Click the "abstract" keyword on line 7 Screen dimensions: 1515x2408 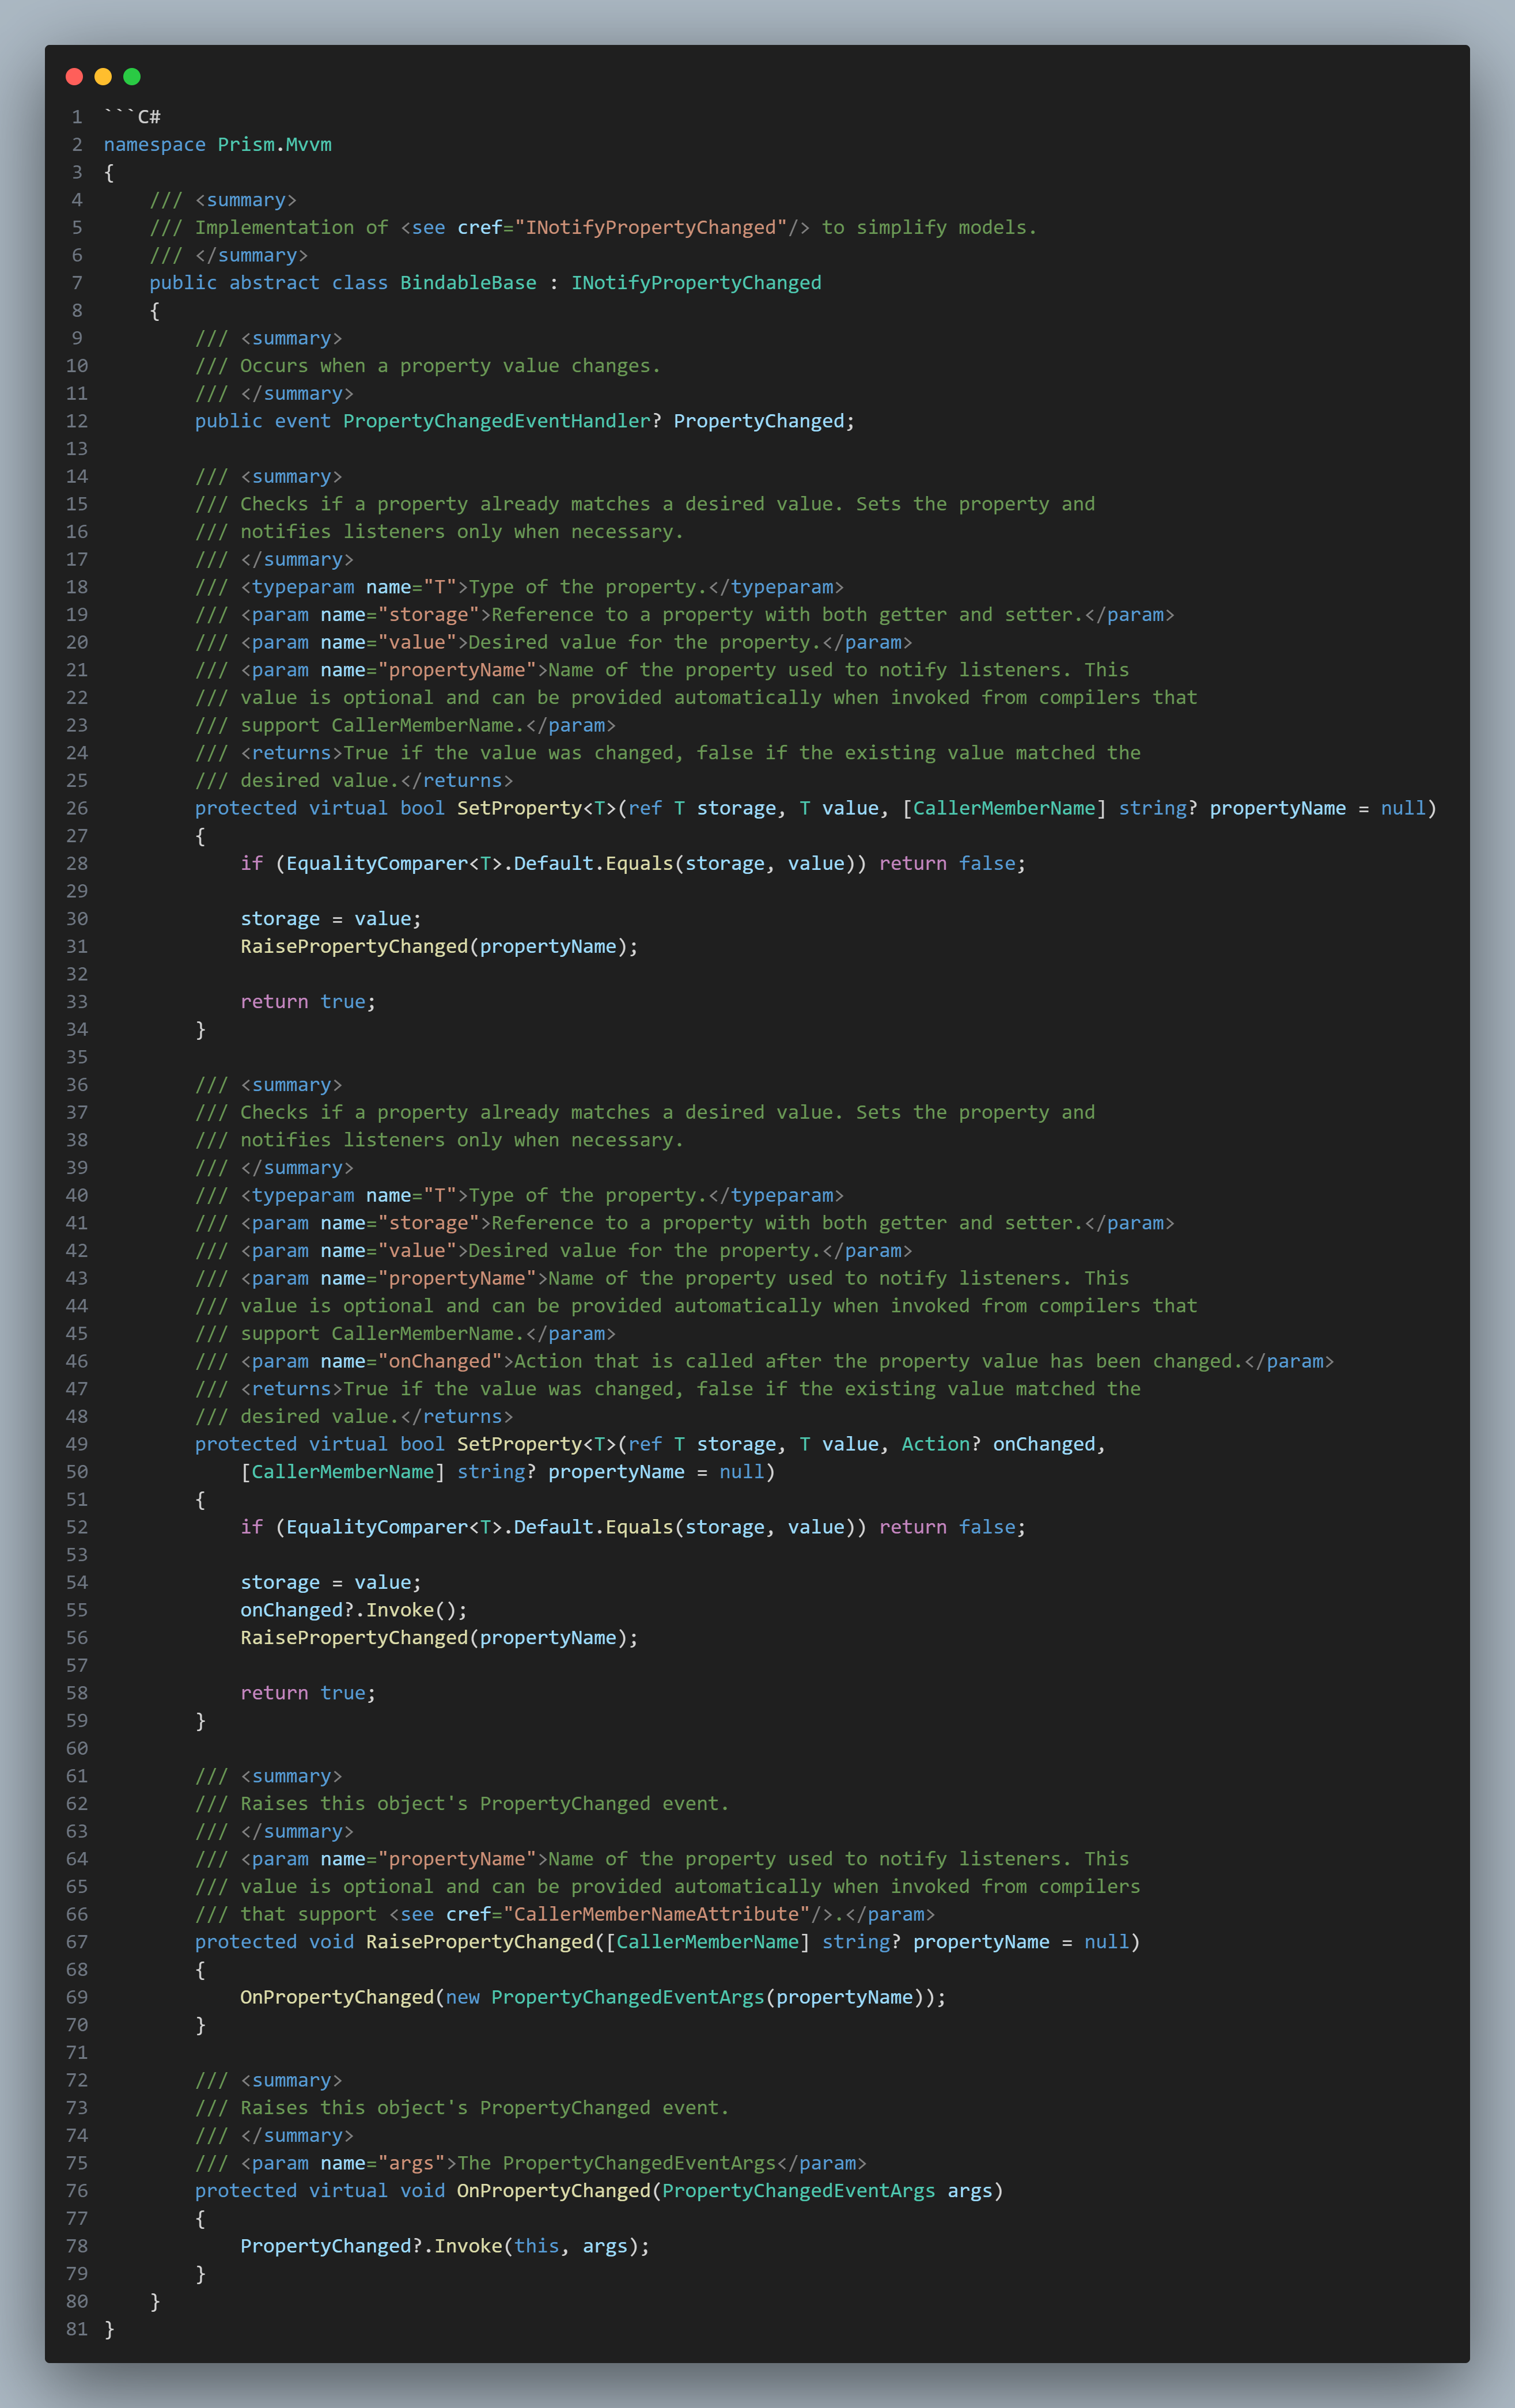click(x=275, y=283)
